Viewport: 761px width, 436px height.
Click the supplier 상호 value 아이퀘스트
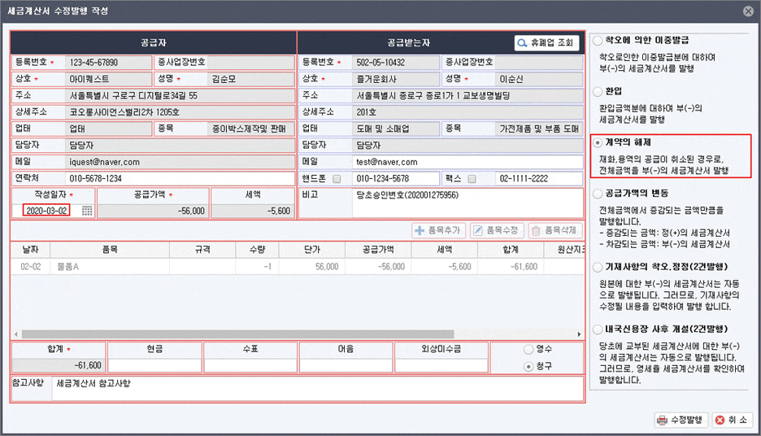click(108, 79)
